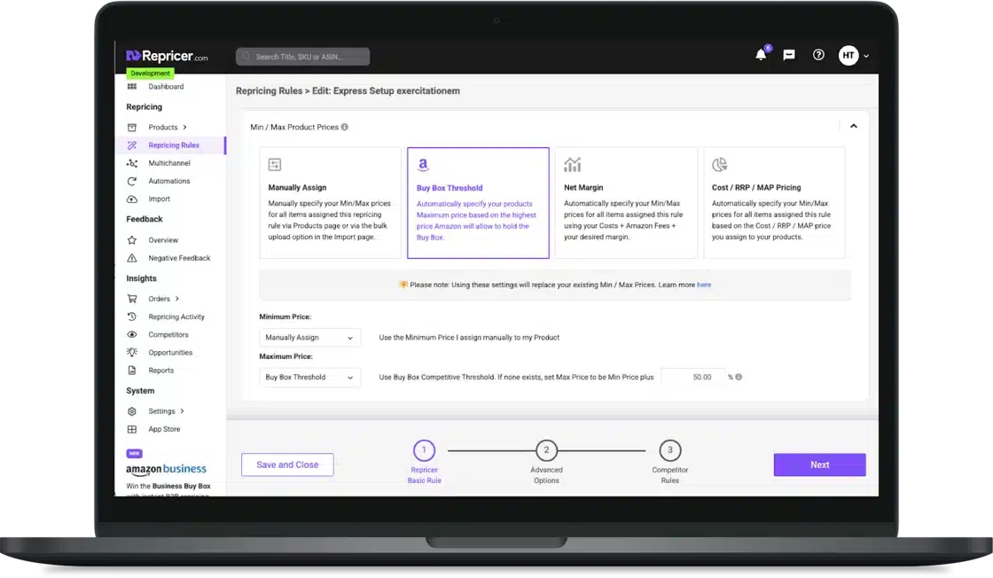Click the Automations refresh icon

[x=132, y=181]
